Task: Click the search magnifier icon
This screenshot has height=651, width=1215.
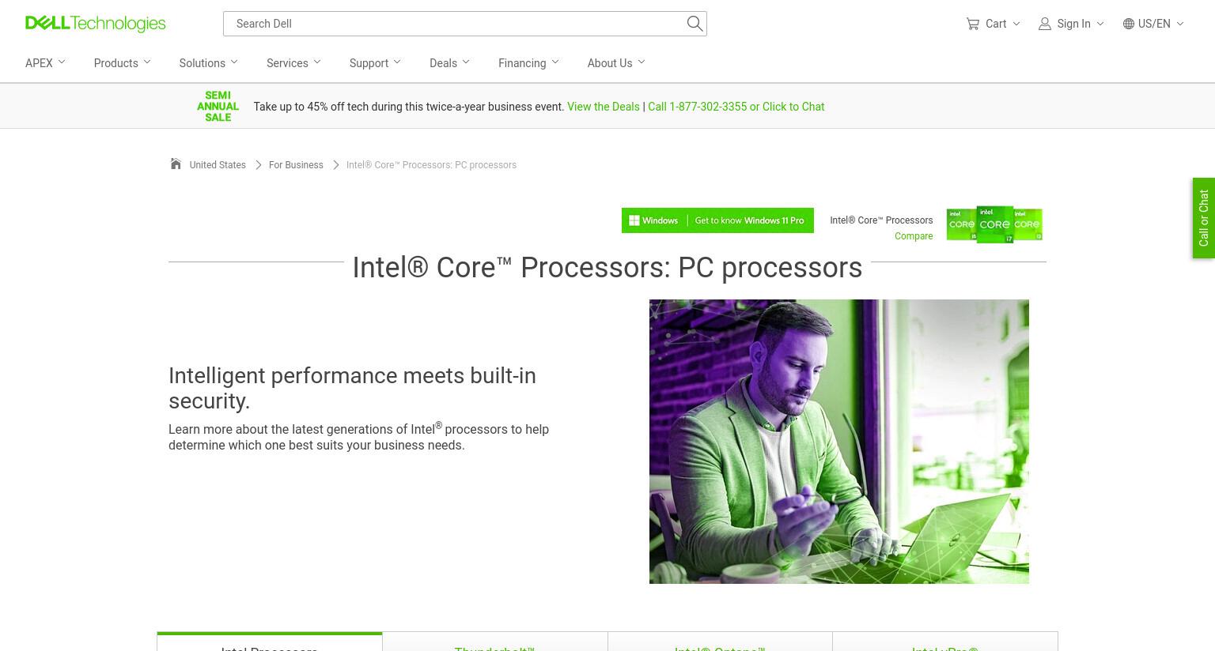Action: (x=695, y=24)
